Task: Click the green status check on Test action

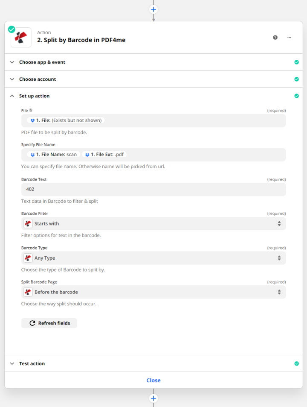Action: tap(296, 363)
